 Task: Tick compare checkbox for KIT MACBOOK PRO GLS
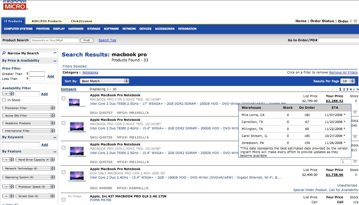[64, 200]
